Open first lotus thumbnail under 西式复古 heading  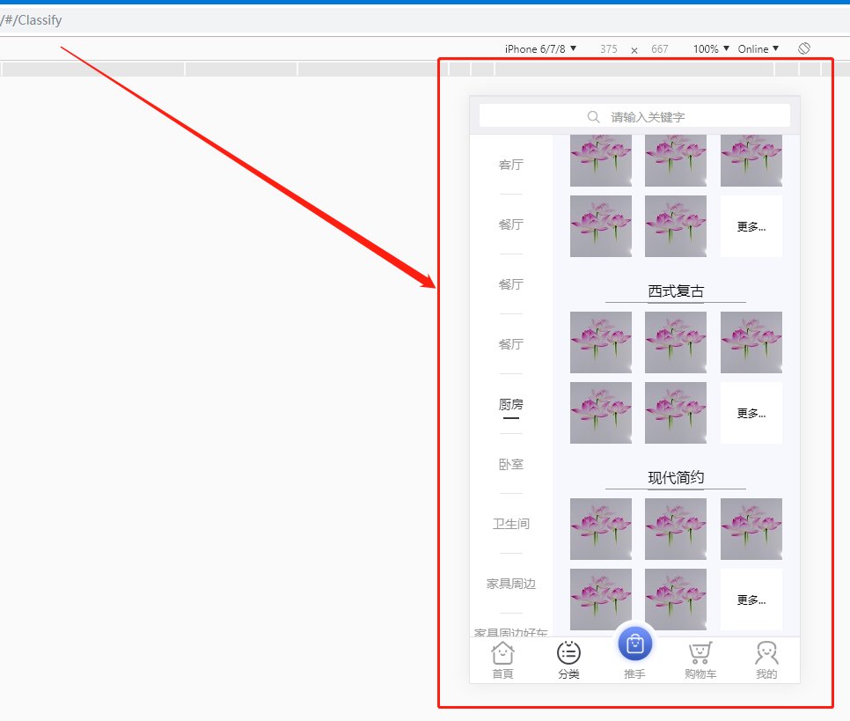click(601, 342)
